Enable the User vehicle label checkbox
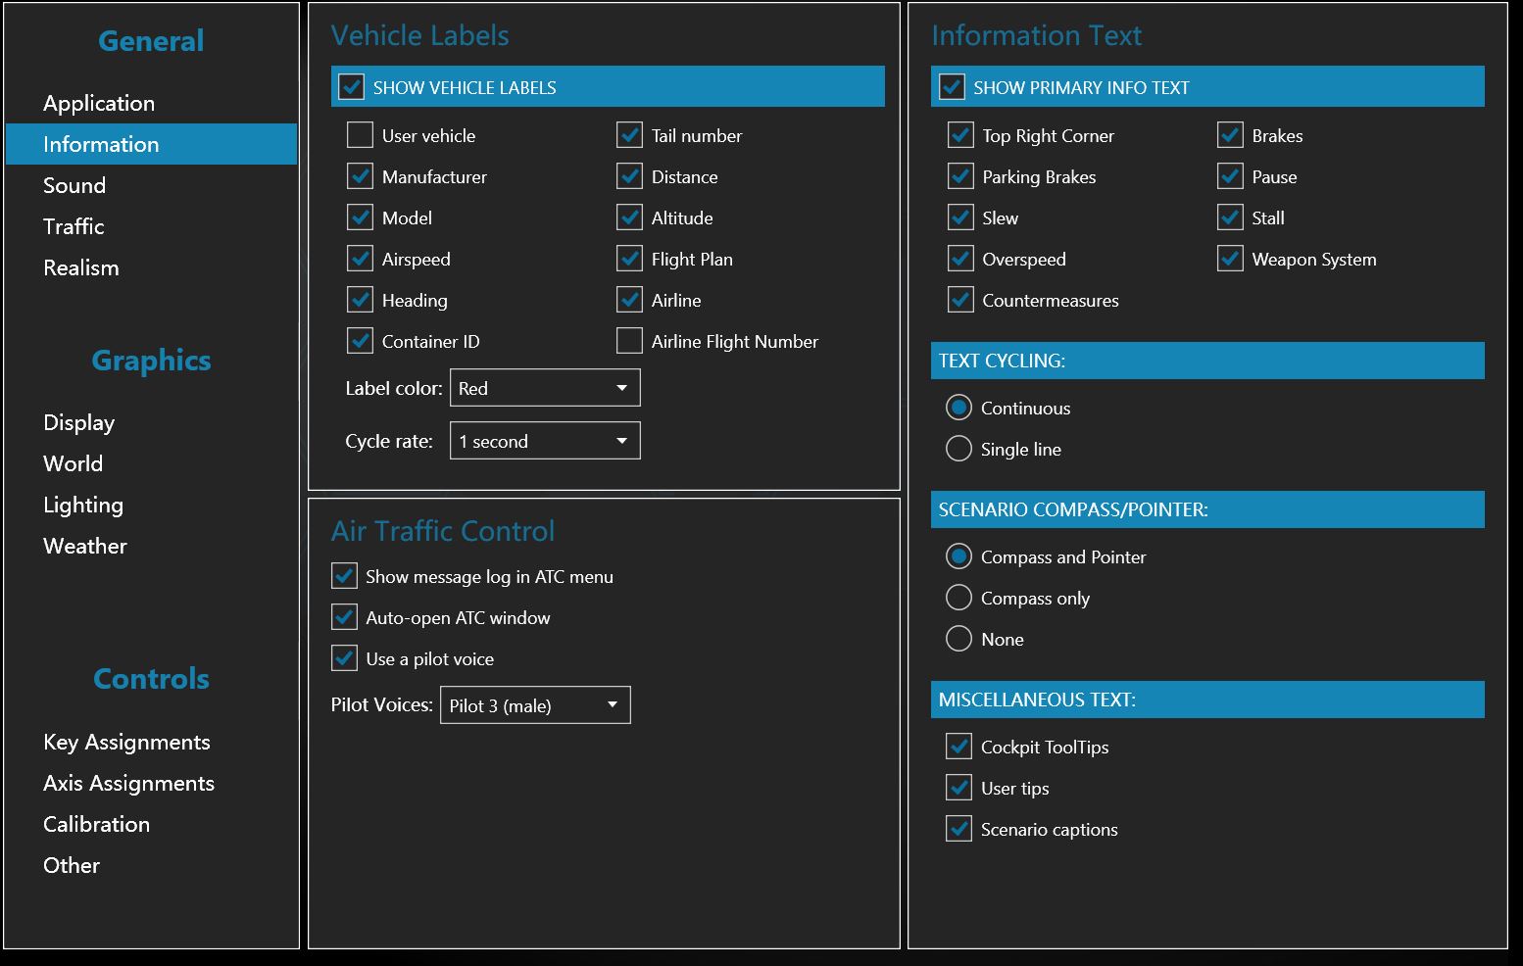Screen dimensions: 1523x966 (360, 135)
